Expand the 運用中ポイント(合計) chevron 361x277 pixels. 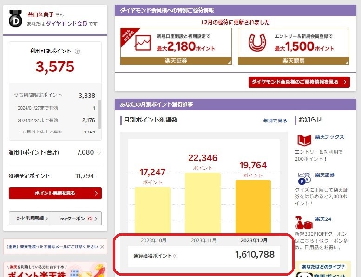coord(98,153)
